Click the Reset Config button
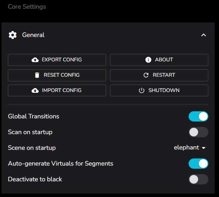 pos(57,75)
